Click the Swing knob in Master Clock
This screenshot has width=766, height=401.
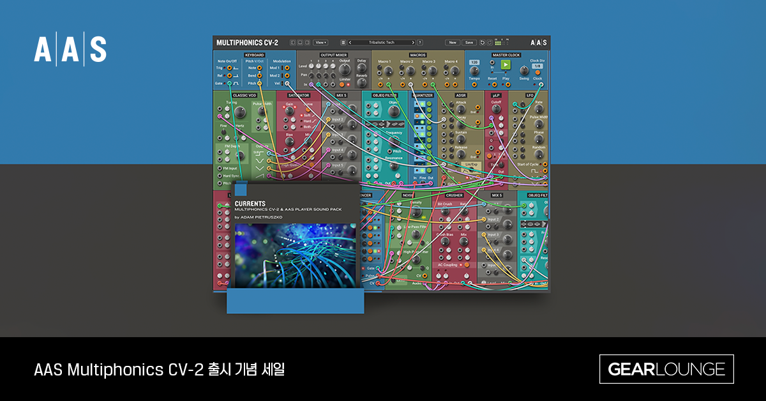click(x=524, y=70)
